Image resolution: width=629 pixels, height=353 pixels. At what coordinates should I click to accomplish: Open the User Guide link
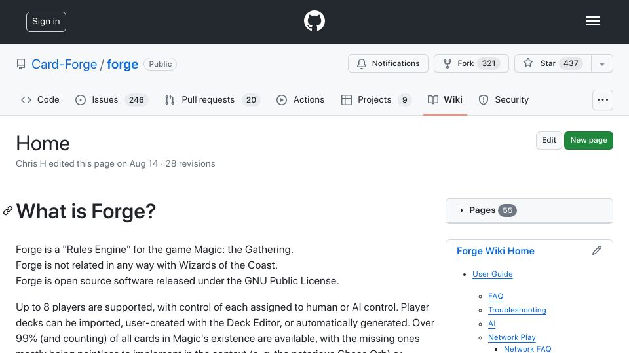click(x=492, y=274)
